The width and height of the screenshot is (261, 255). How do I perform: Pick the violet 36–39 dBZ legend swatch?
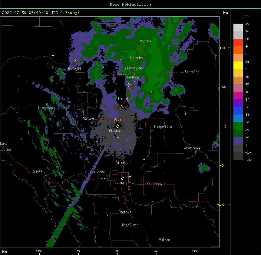[x=238, y=103]
